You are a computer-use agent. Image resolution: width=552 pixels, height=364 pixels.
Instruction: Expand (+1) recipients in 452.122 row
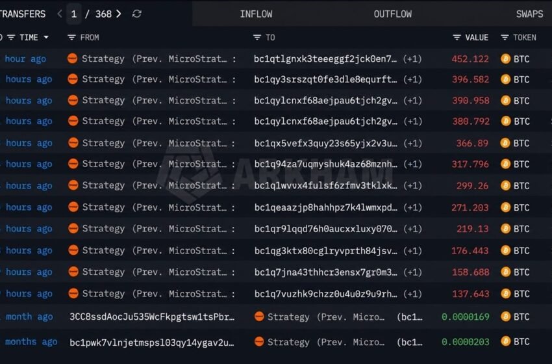412,59
